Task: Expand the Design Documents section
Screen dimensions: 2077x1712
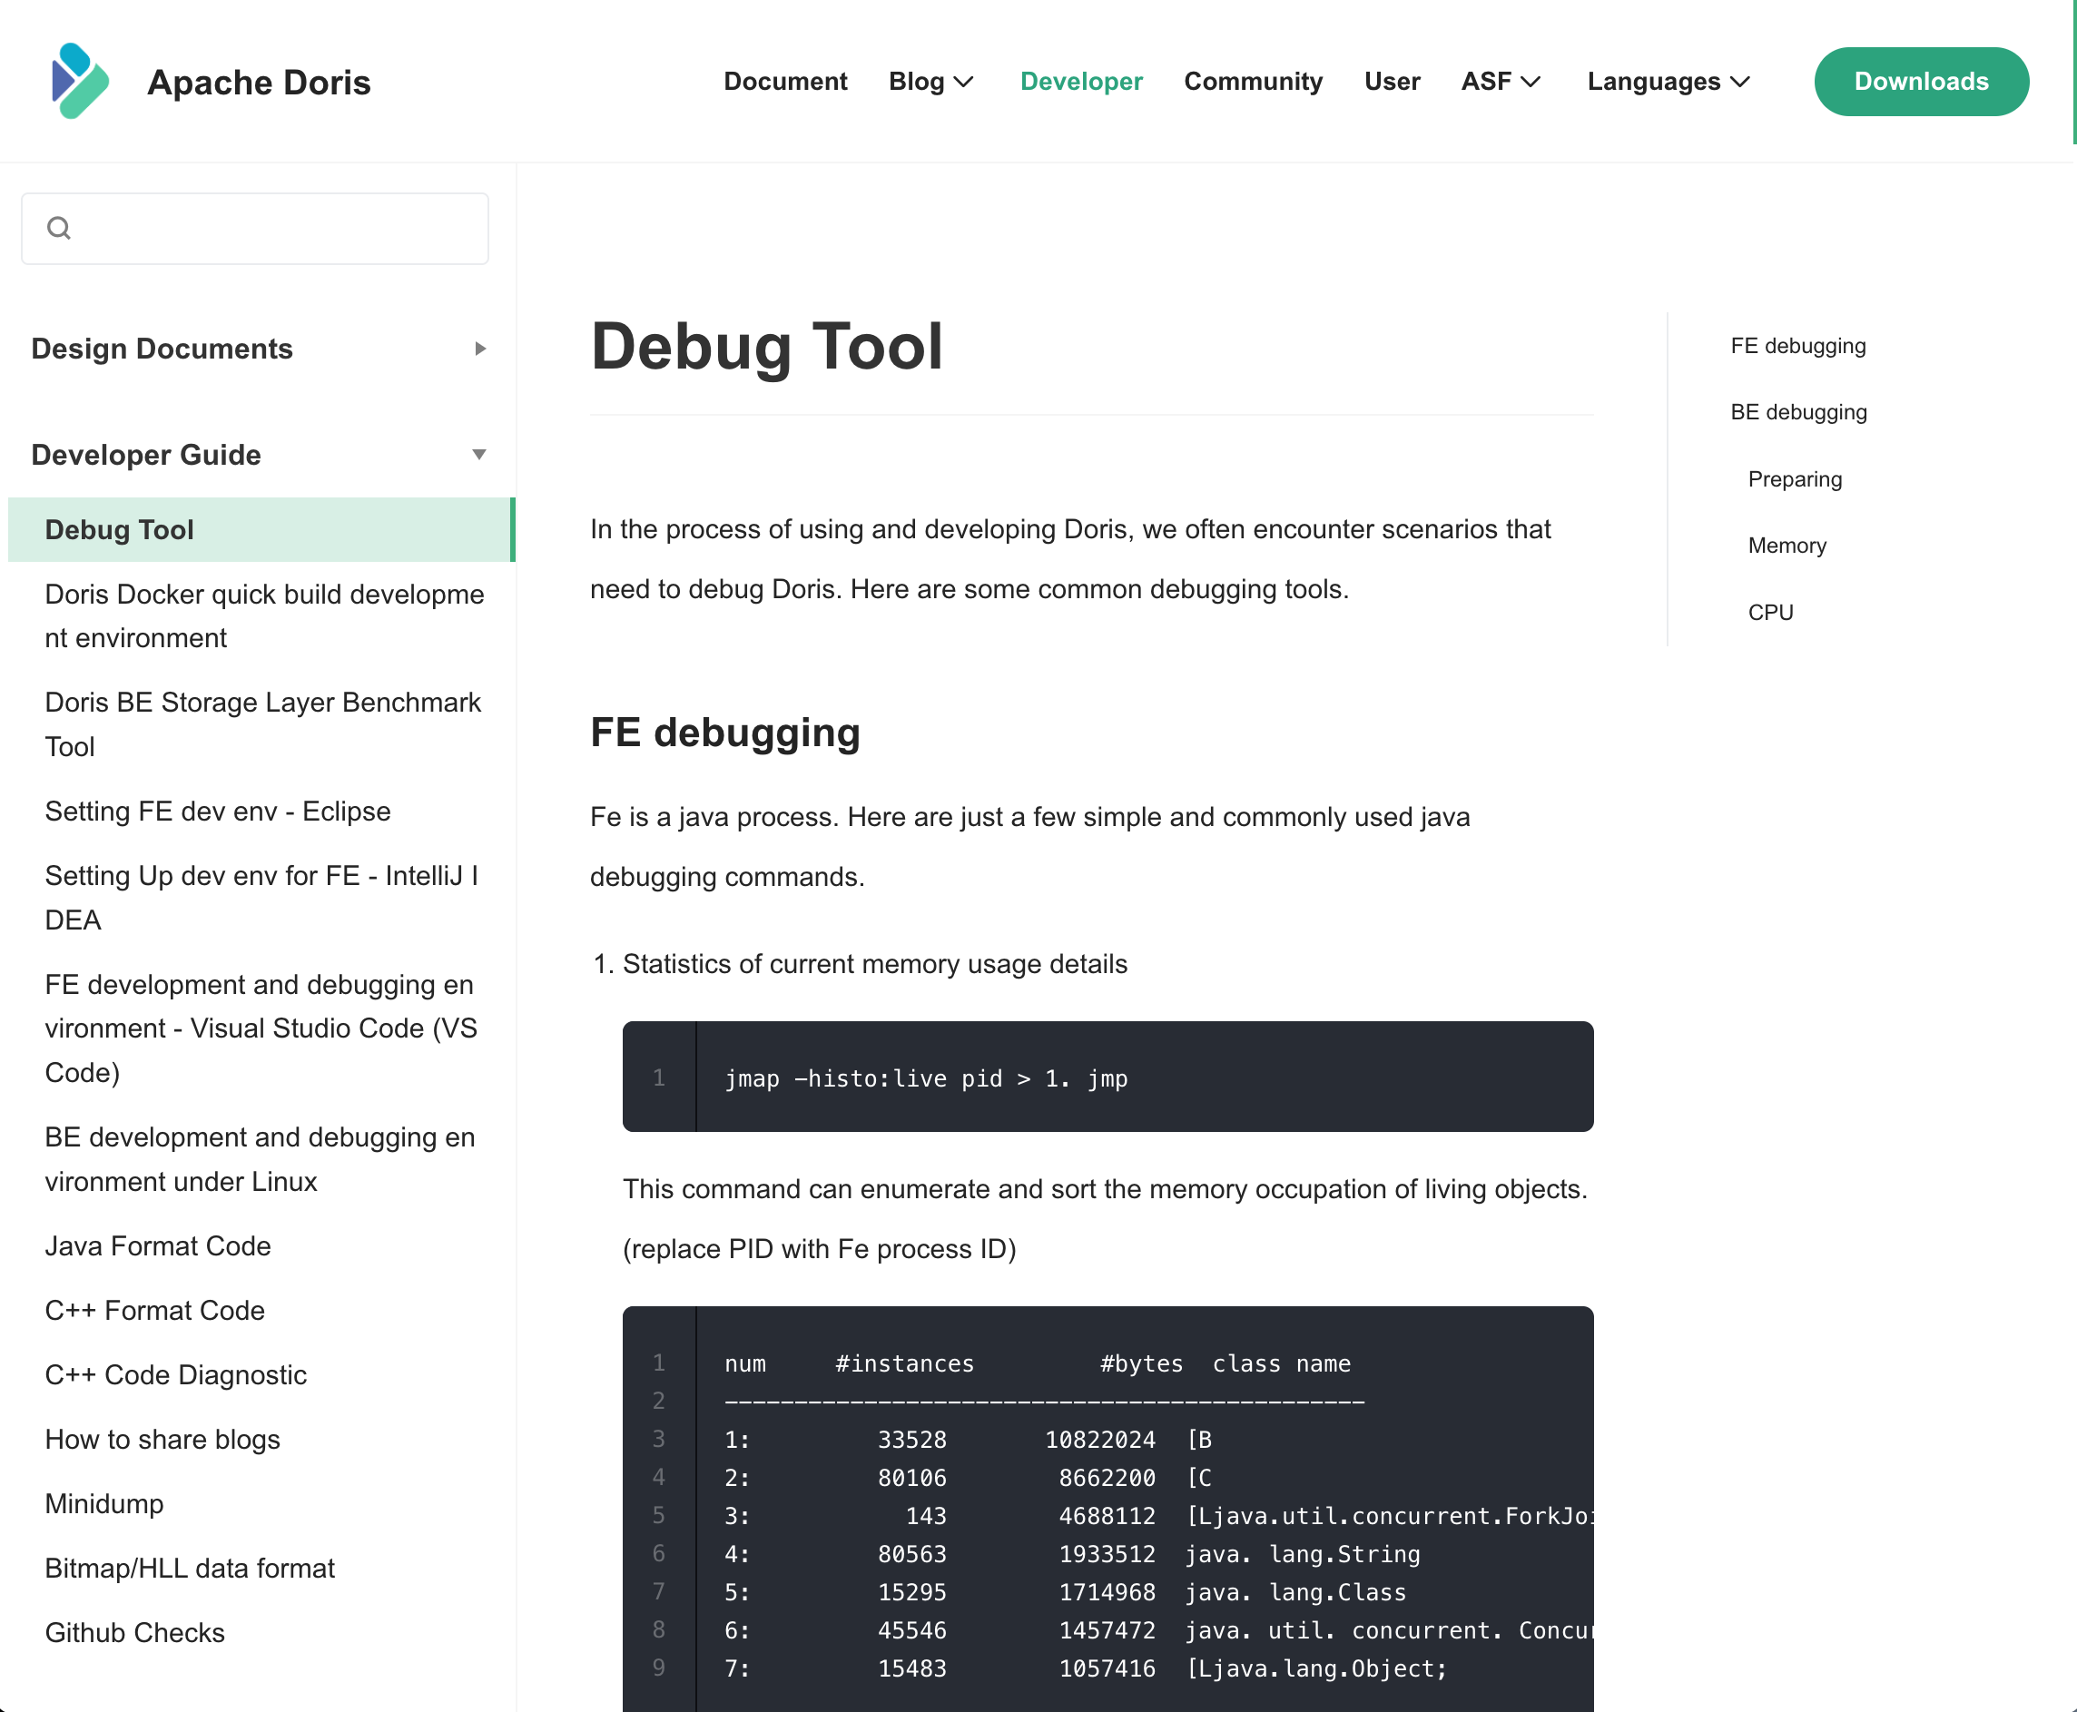Action: pyautogui.click(x=261, y=349)
